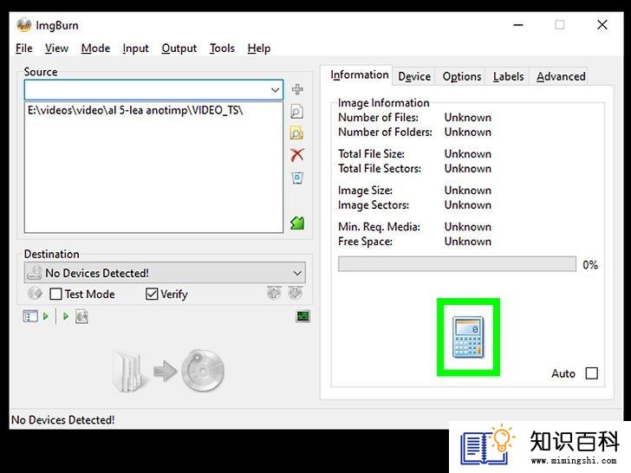Click the Free Space Unknown value
This screenshot has height=473, width=631.
(468, 242)
